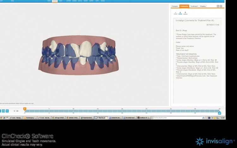Select the MAXIL view button
237x148 pixels.
[80, 1]
